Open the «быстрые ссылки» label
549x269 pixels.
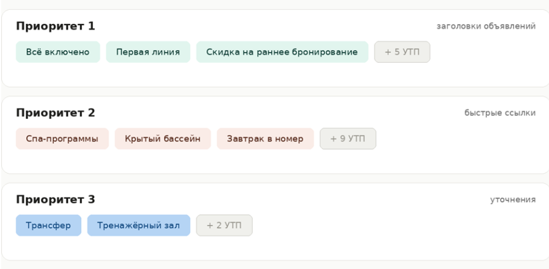point(500,113)
